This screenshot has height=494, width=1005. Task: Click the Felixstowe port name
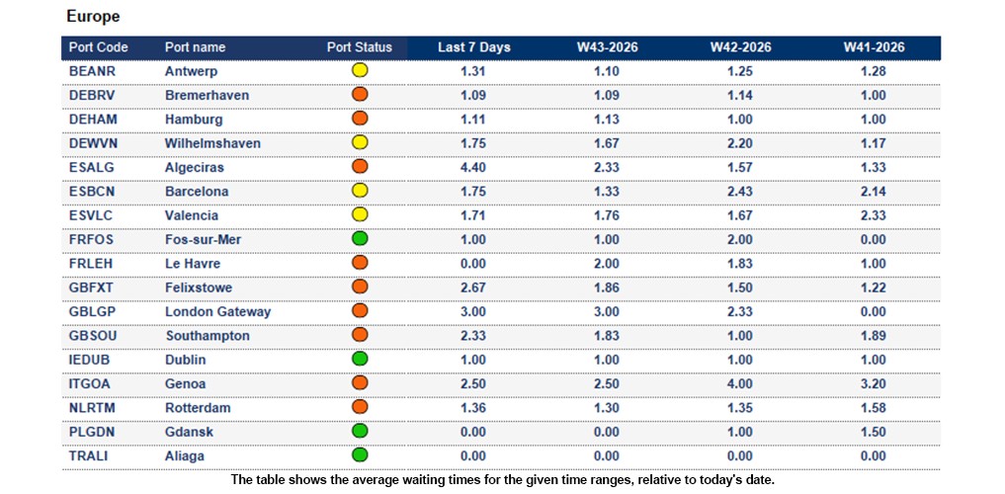pos(199,288)
